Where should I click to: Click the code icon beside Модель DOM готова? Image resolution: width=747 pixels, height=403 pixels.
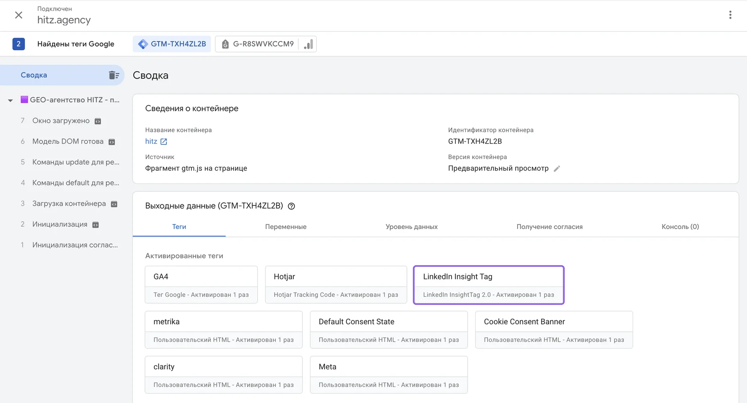[x=112, y=142]
